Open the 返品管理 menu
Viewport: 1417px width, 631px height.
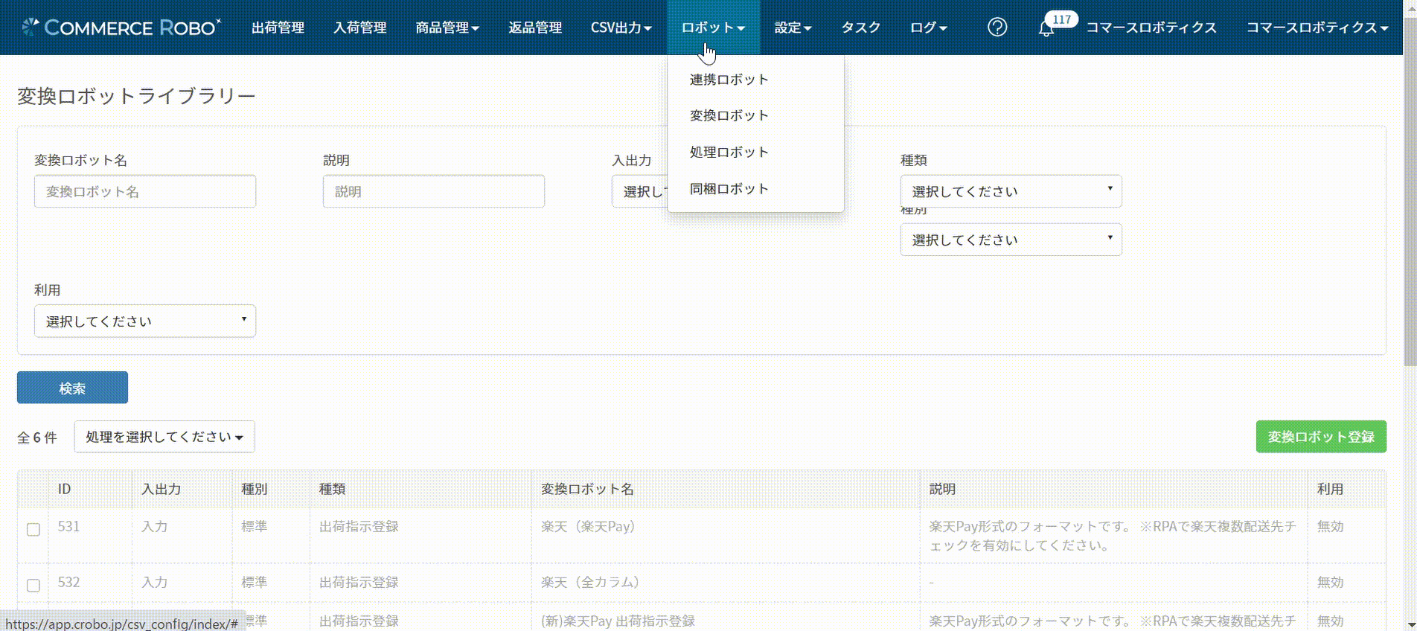tap(535, 28)
